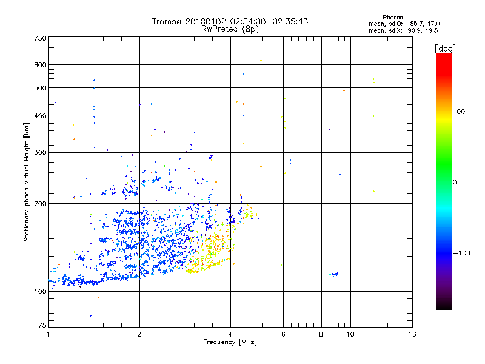Image resolution: width=485 pixels, height=364 pixels.
Task: Click the y-axis tick label '400'
Action: [x=40, y=116]
